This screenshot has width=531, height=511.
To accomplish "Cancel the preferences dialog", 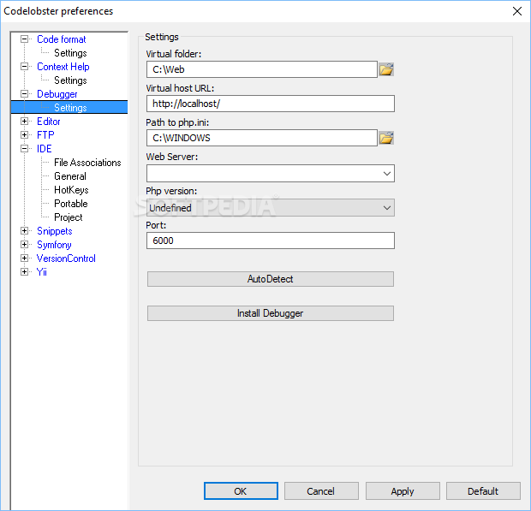I will (321, 491).
